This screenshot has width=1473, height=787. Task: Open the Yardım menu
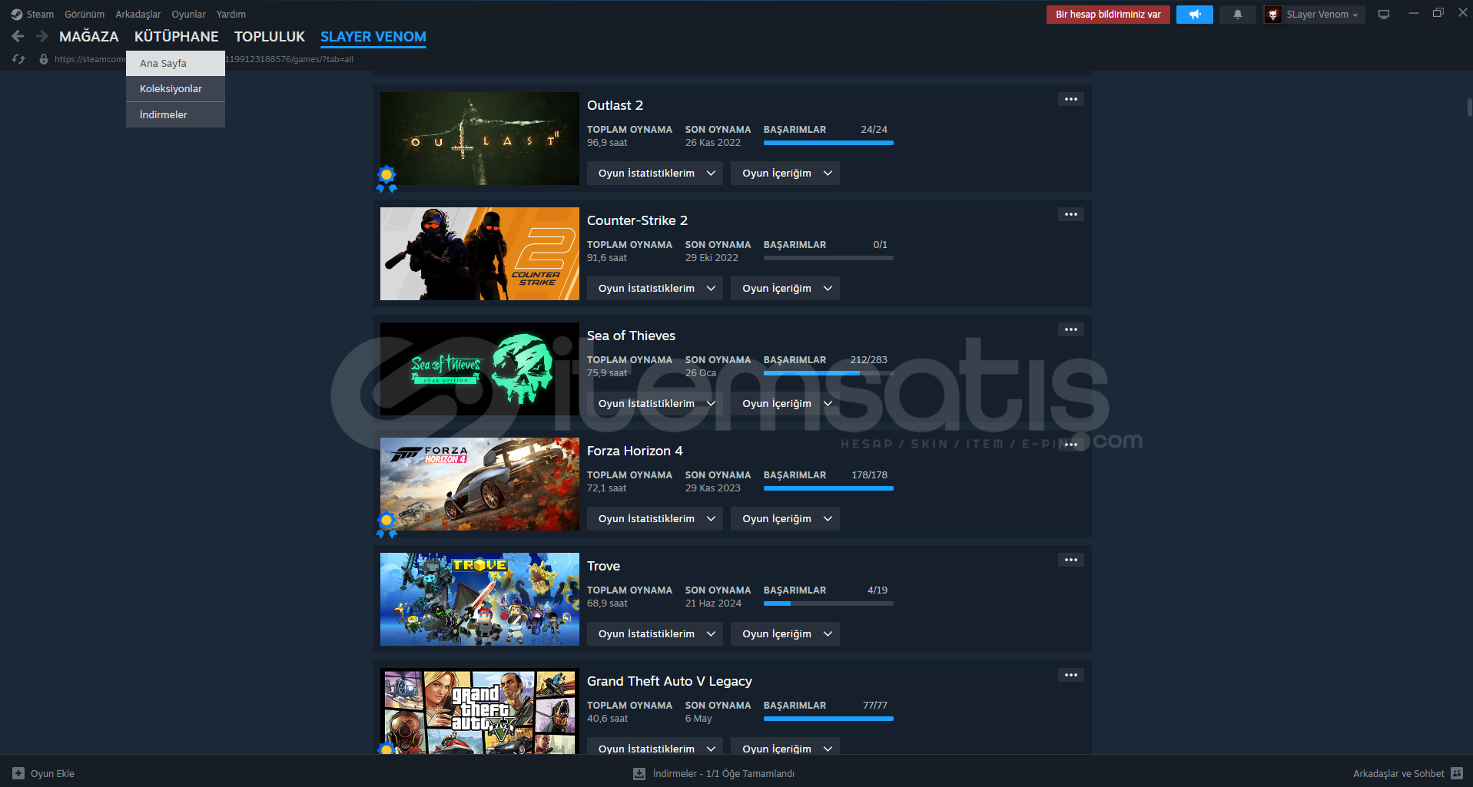point(231,15)
